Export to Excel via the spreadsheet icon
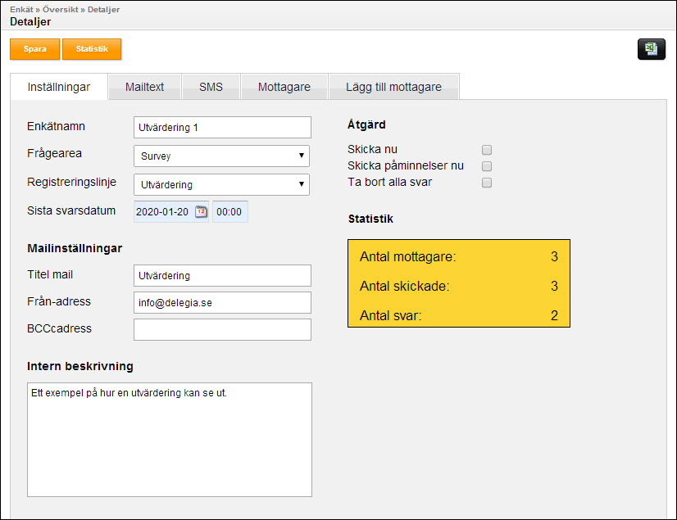 [651, 49]
